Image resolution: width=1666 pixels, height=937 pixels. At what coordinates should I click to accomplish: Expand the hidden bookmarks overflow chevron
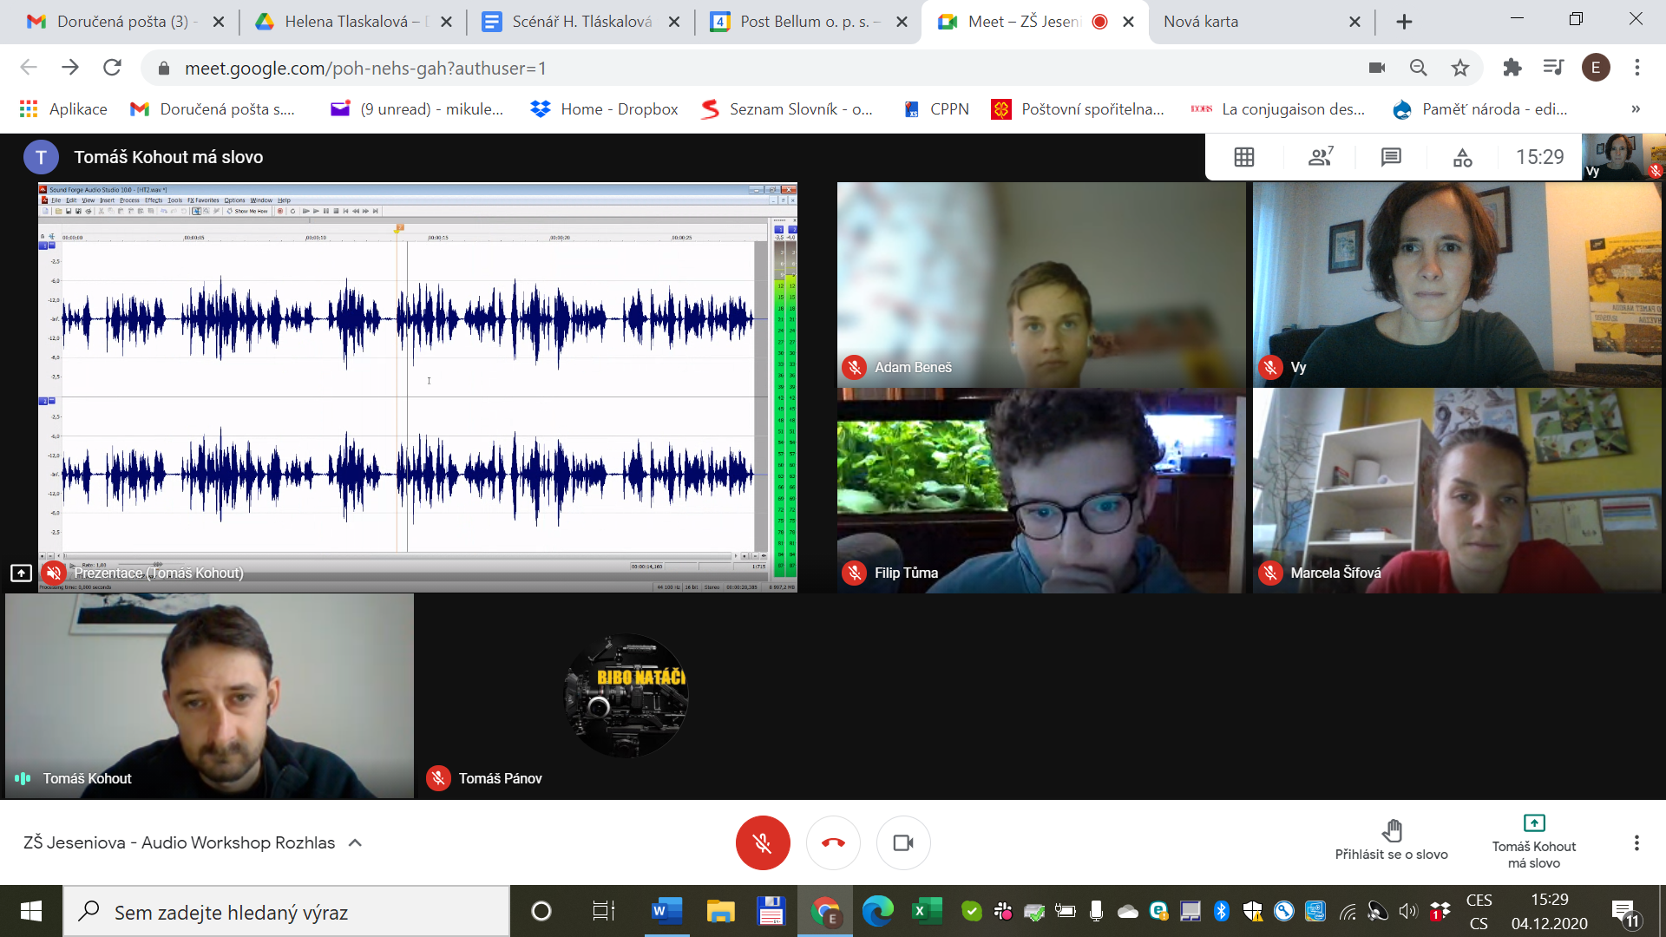1636,109
